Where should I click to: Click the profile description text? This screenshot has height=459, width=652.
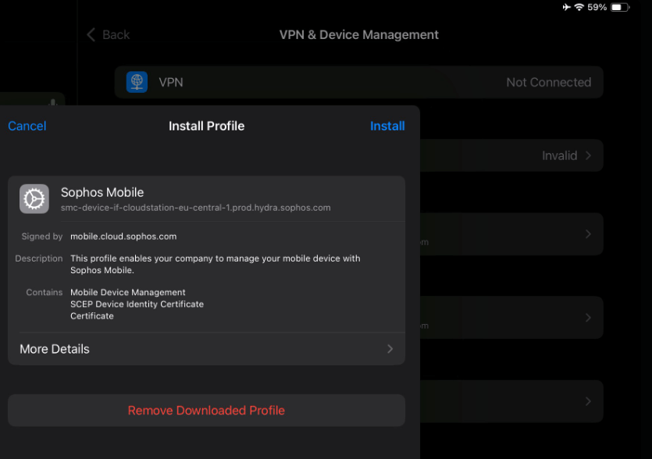(x=215, y=264)
